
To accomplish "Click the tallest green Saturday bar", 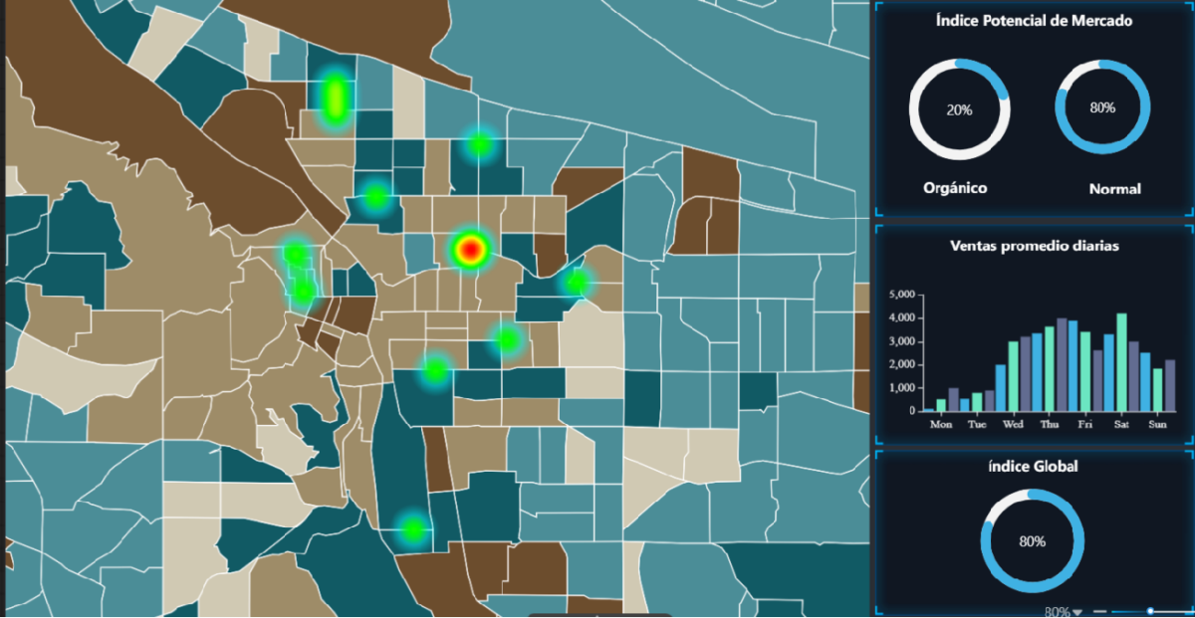I will [1121, 362].
